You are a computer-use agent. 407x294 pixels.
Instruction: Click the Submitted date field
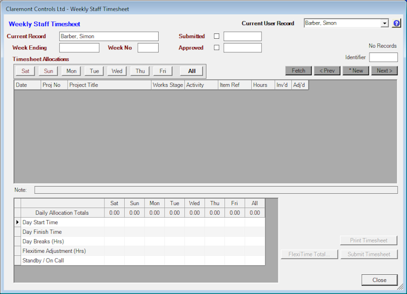(242, 36)
